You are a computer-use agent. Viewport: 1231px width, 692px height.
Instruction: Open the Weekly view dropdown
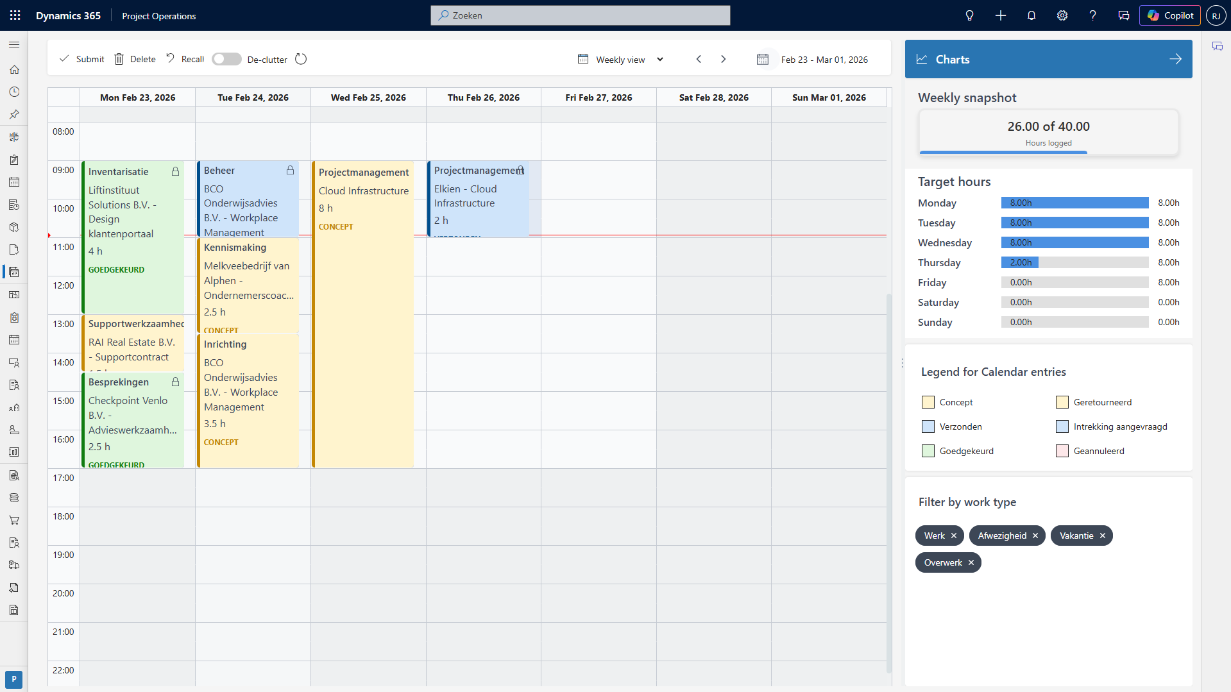pos(620,59)
